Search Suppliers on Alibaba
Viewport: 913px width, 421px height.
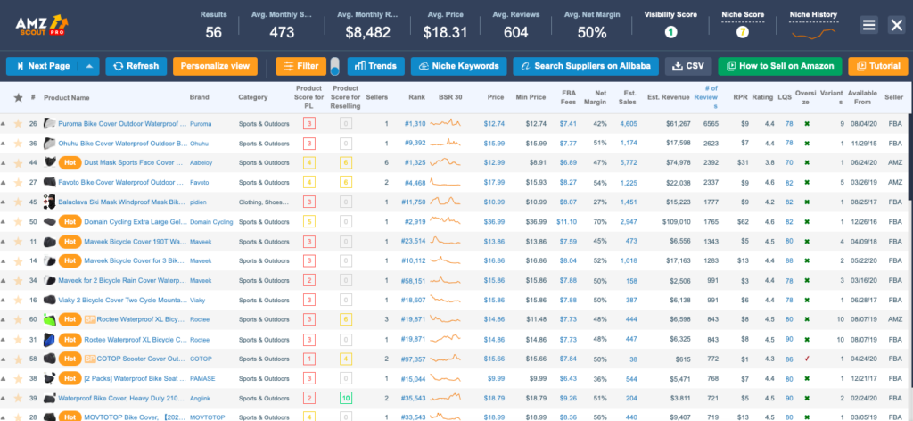(586, 66)
